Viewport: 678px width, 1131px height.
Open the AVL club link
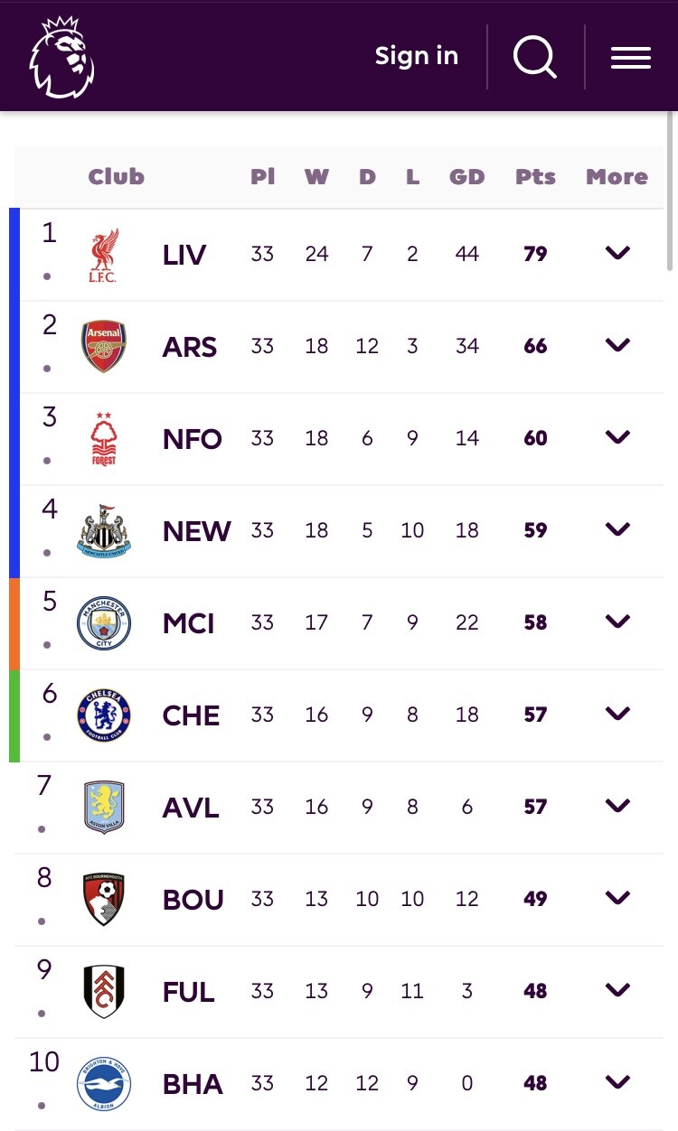[191, 808]
